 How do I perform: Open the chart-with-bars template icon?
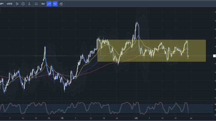pos(36,4)
